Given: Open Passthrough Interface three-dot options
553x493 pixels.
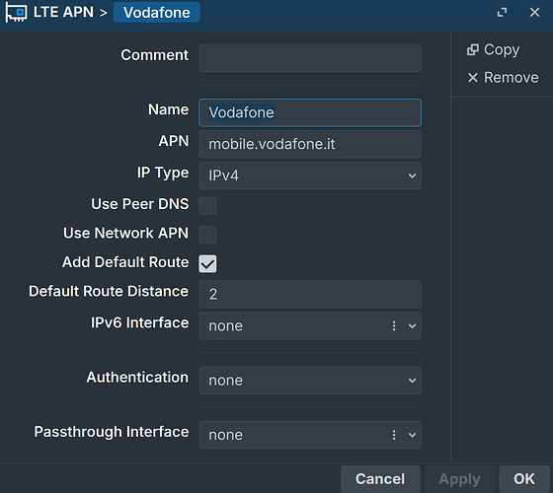Looking at the screenshot, I should [x=394, y=435].
